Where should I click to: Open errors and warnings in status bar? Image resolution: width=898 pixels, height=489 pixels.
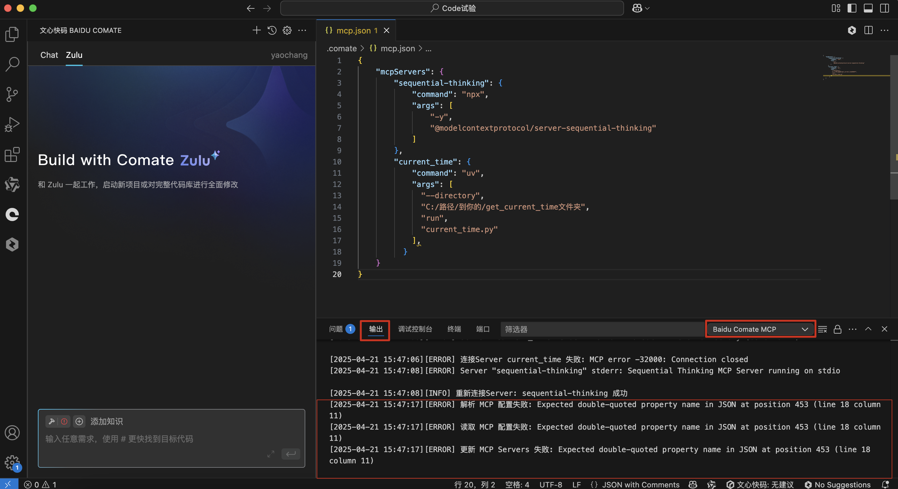coord(40,484)
